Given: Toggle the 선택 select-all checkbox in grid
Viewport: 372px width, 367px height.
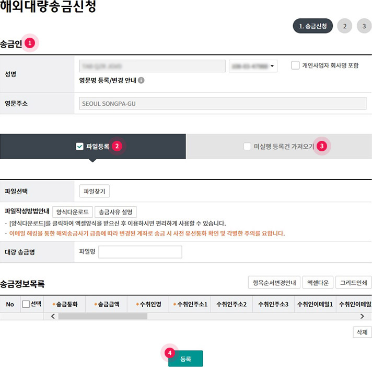Looking at the screenshot, I should (26, 304).
